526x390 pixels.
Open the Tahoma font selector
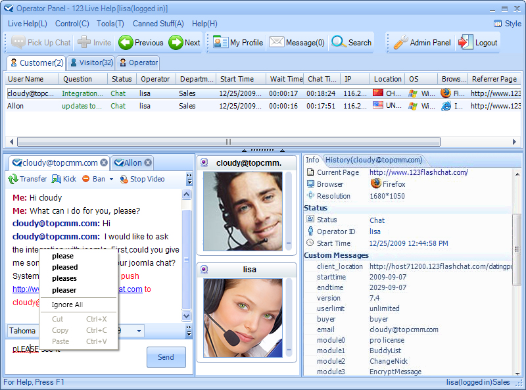pos(22,331)
